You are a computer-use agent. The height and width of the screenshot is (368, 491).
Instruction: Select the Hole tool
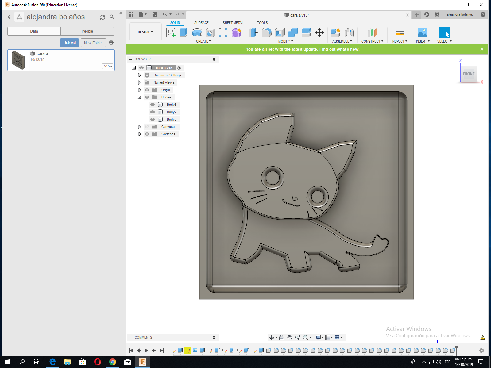pos(210,33)
